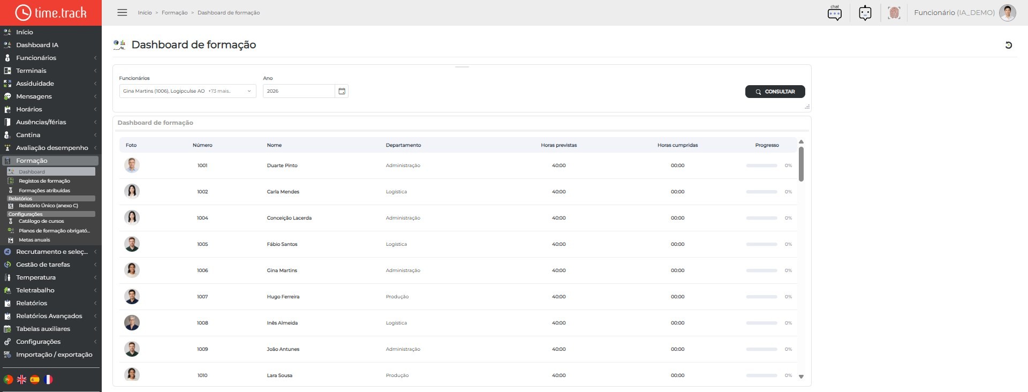
Task: Open Inês Almeida's photo
Action: (132, 323)
